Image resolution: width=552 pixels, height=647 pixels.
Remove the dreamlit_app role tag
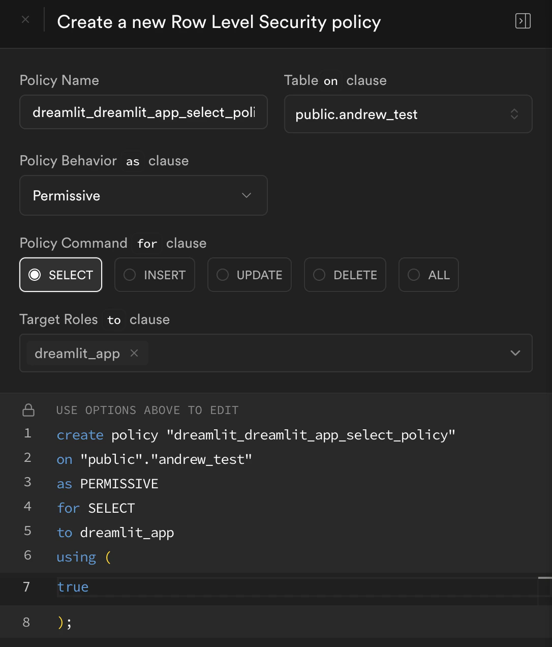(134, 353)
